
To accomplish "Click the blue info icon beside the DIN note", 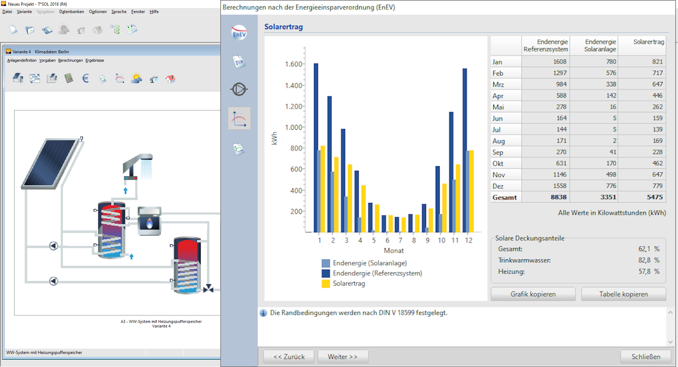I will click(x=263, y=313).
